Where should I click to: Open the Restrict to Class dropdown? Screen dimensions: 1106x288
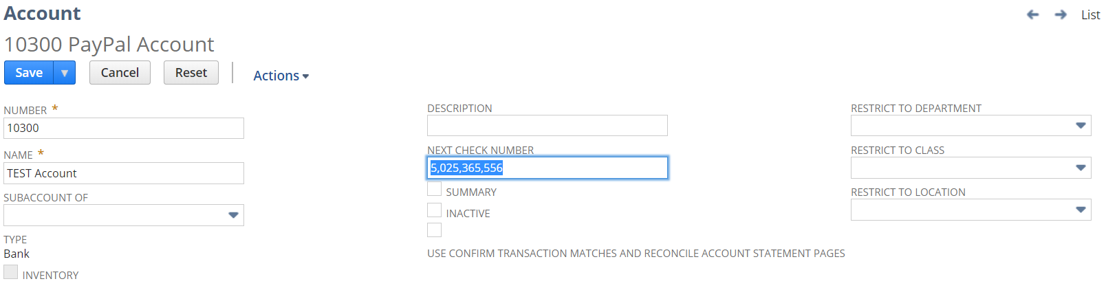coord(1081,168)
